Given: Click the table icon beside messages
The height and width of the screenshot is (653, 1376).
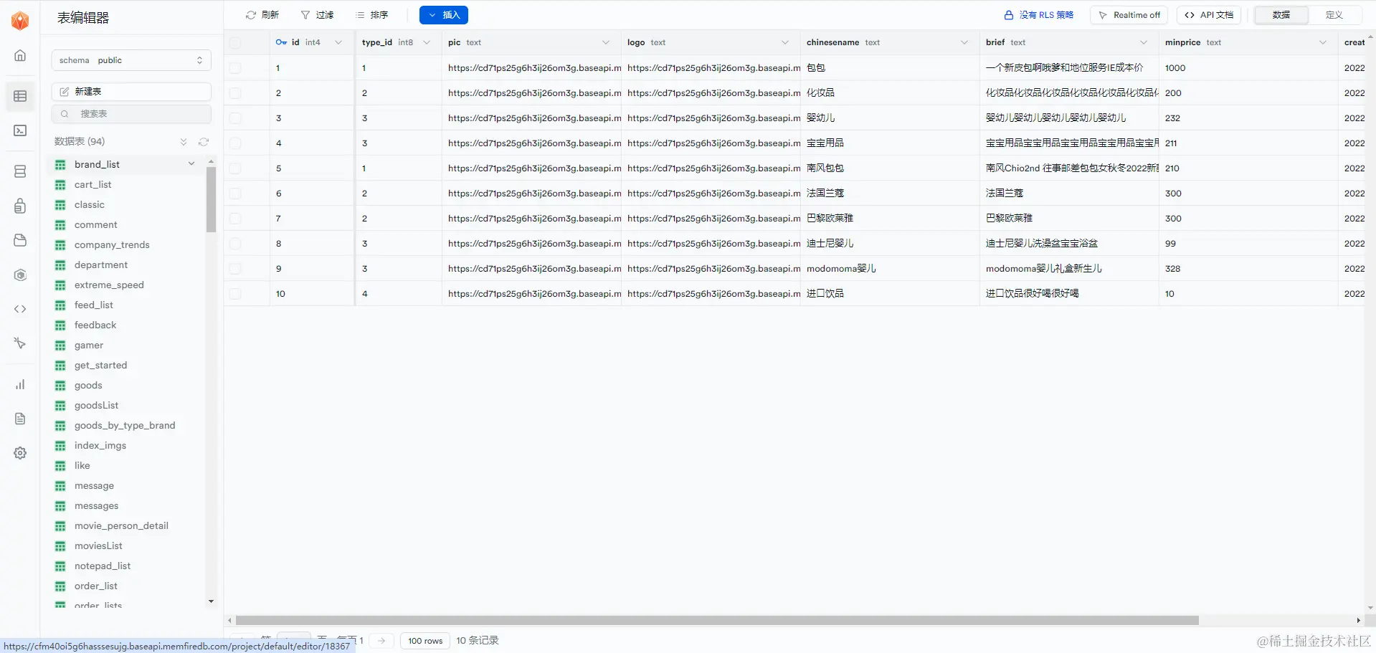Looking at the screenshot, I should click(60, 506).
